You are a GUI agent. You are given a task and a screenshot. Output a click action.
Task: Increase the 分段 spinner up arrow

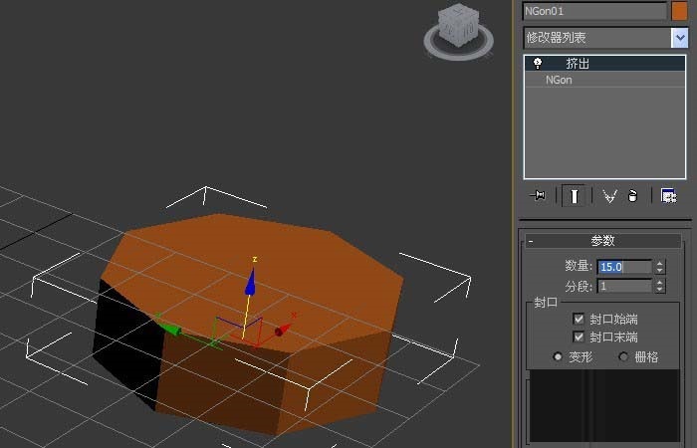[x=659, y=283]
